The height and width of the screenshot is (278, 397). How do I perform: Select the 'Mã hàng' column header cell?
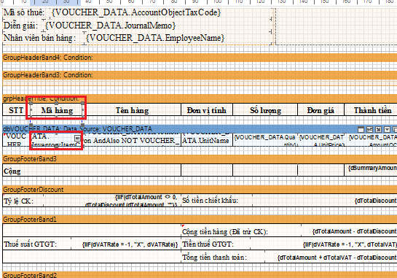[57, 110]
